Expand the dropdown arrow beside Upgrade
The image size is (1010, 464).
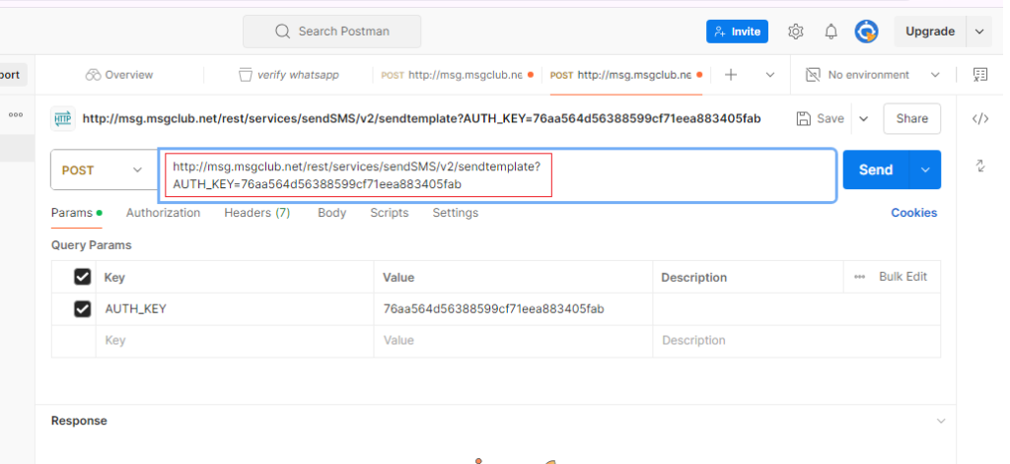[979, 32]
